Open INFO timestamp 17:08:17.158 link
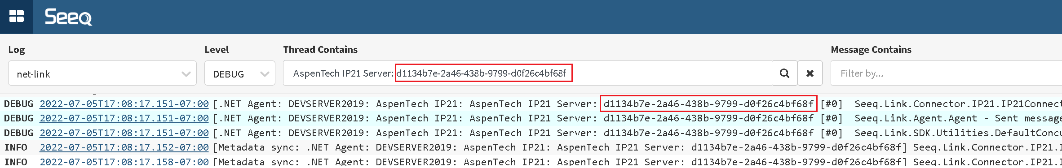 coord(124,161)
